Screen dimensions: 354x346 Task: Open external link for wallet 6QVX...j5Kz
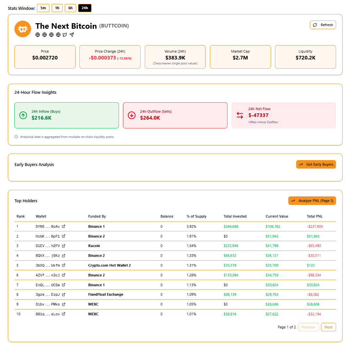[x=64, y=256]
